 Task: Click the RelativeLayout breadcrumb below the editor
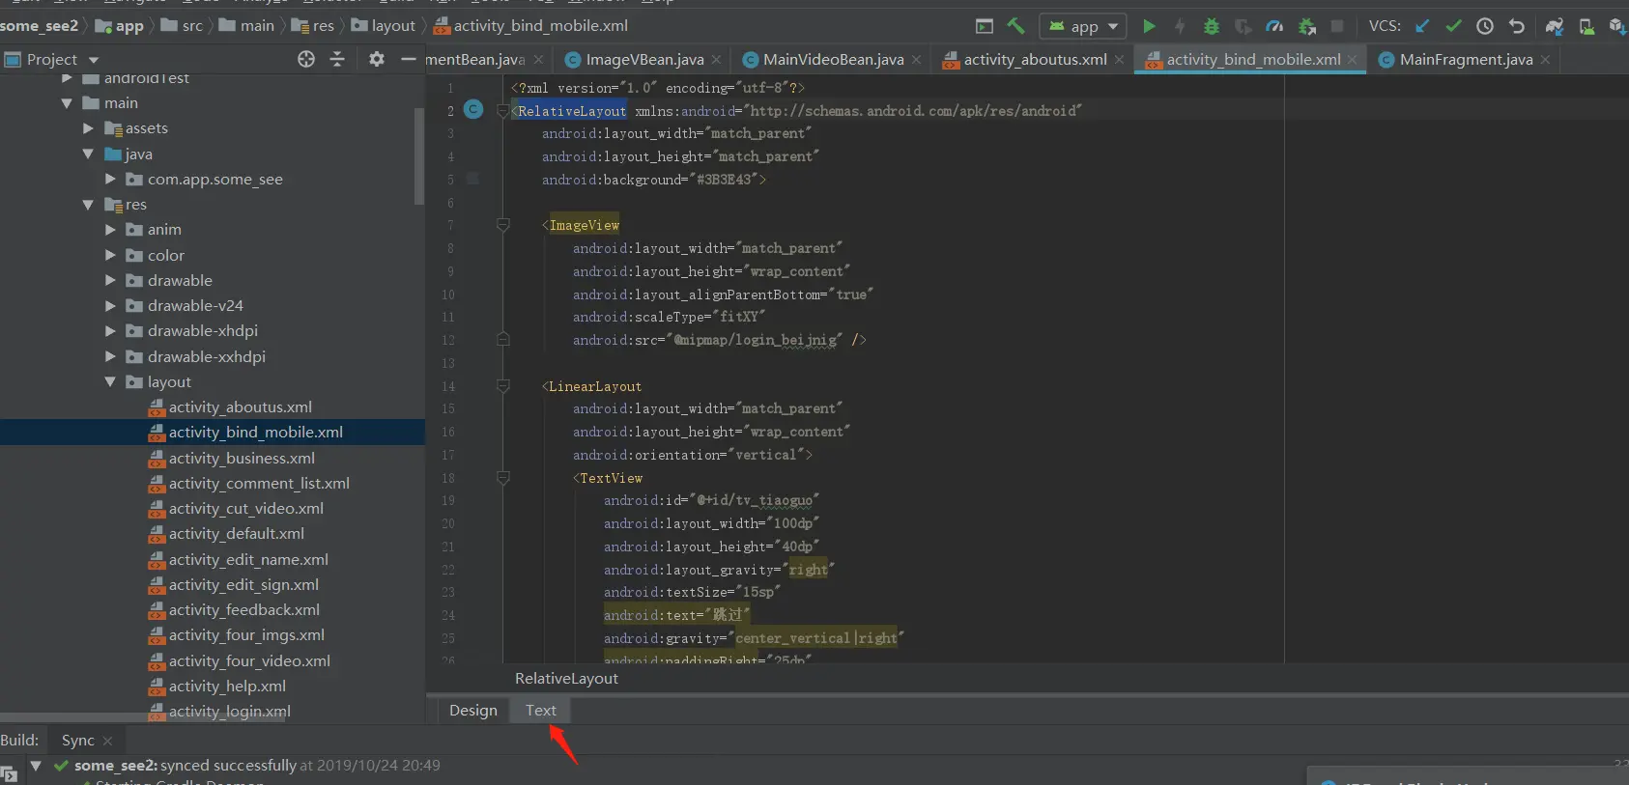566,679
